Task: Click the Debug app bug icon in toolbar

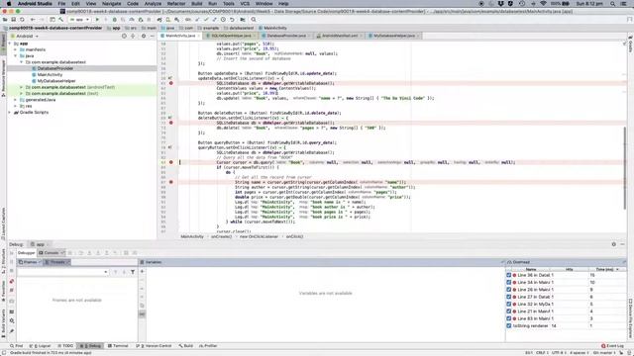Action: coord(115,20)
